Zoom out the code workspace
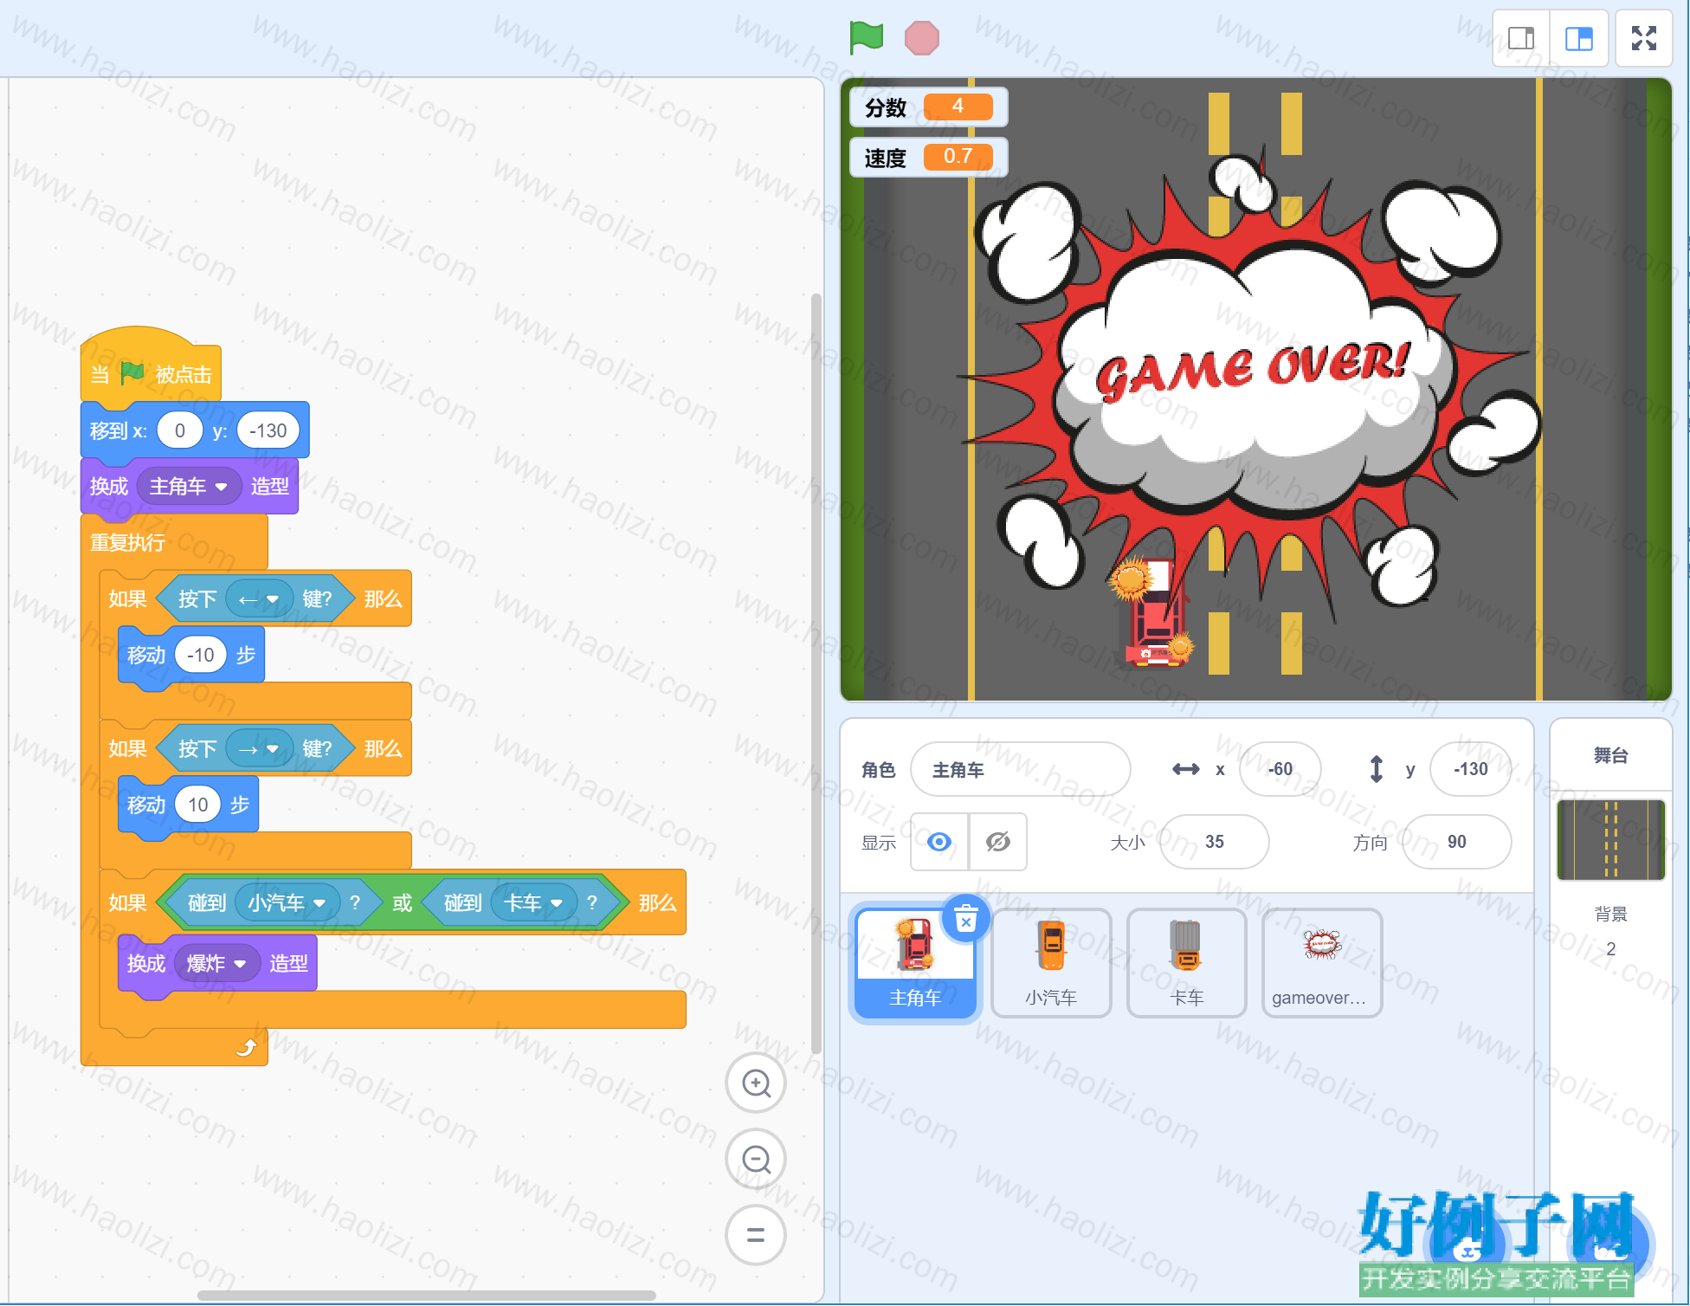Screen dimensions: 1690x1306 tap(756, 1159)
